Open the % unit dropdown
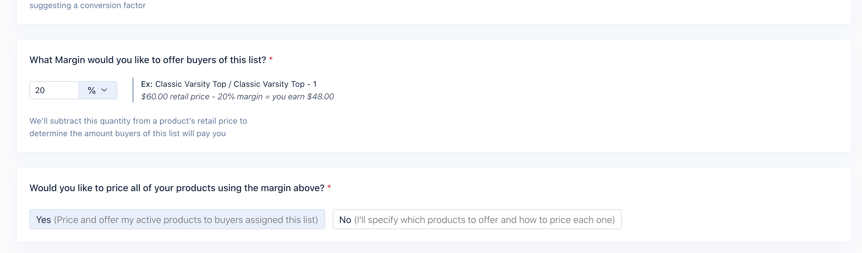This screenshot has width=862, height=253. pyautogui.click(x=98, y=90)
